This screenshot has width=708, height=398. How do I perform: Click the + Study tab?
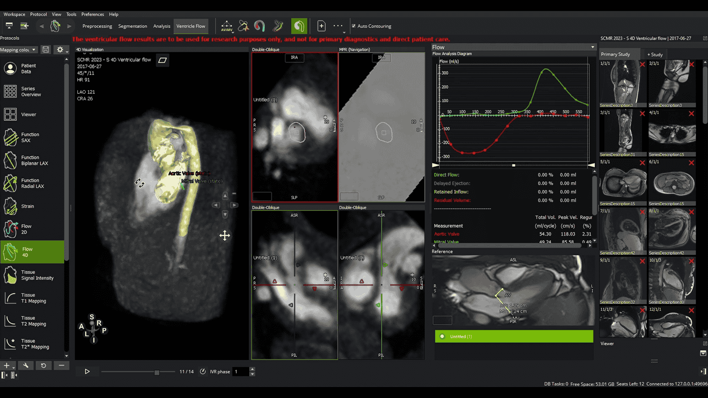point(655,54)
